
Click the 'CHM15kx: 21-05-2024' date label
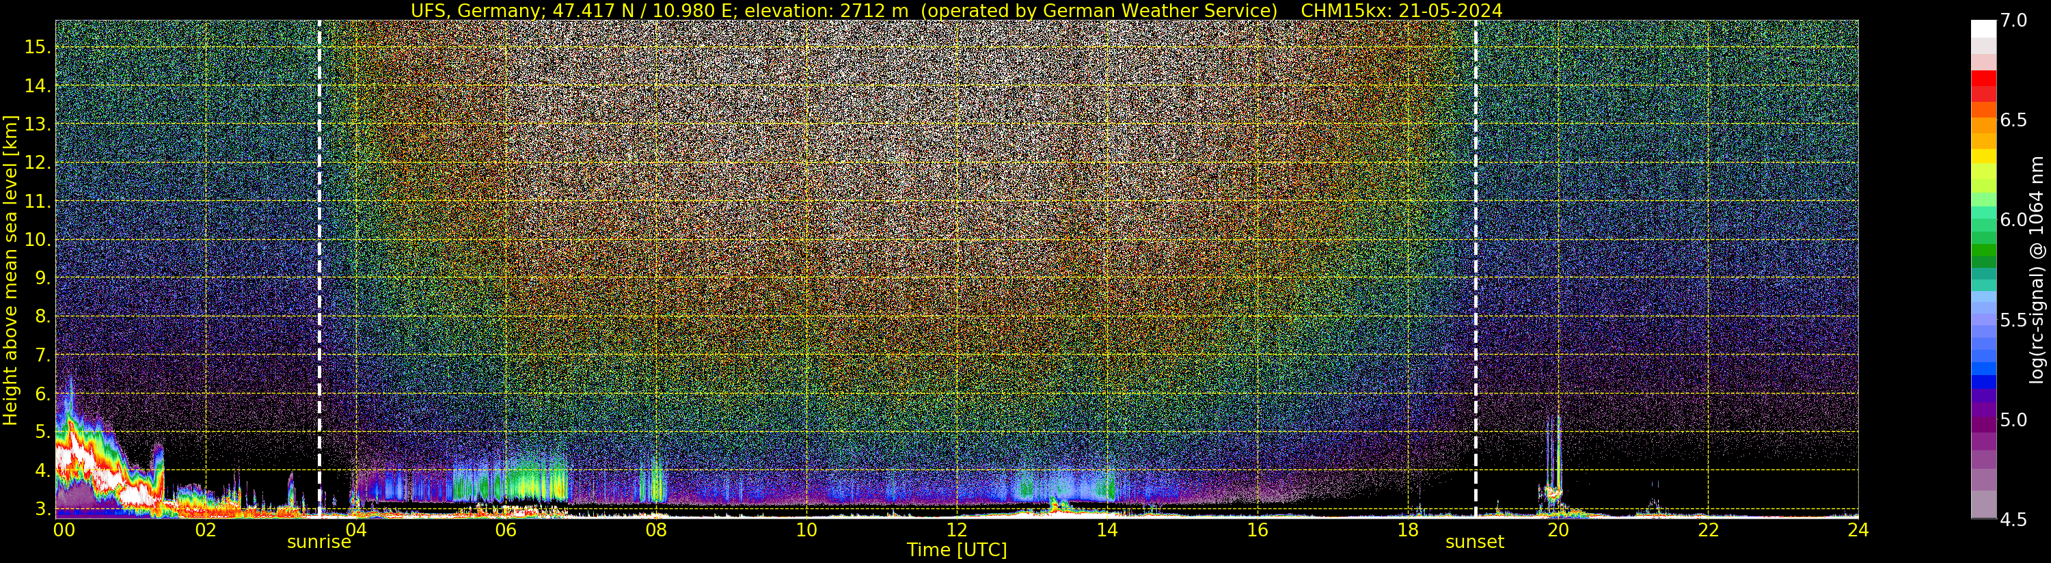[1401, 10]
